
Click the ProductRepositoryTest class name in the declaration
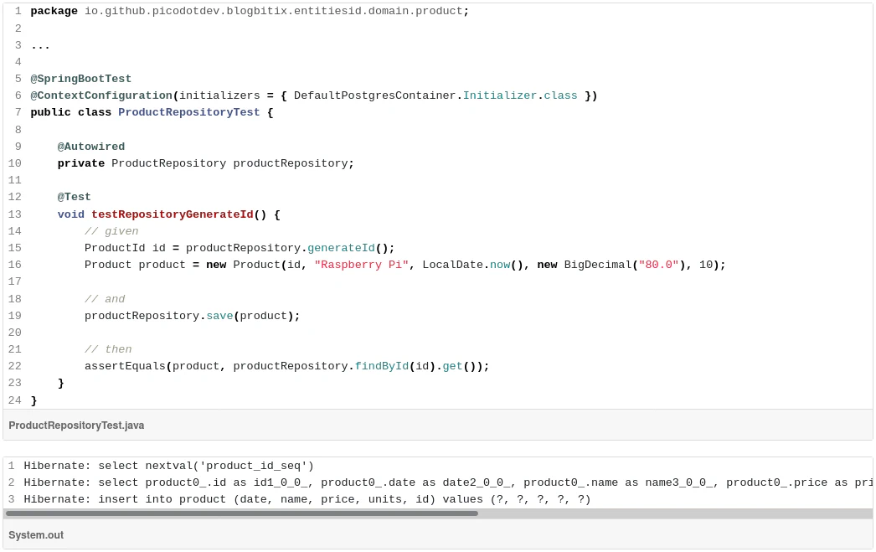[188, 112]
